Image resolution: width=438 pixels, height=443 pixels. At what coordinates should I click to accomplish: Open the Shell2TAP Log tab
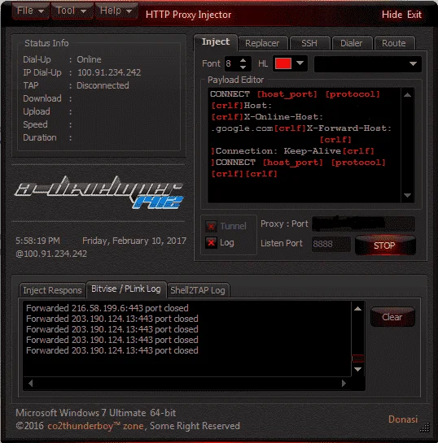pos(198,290)
